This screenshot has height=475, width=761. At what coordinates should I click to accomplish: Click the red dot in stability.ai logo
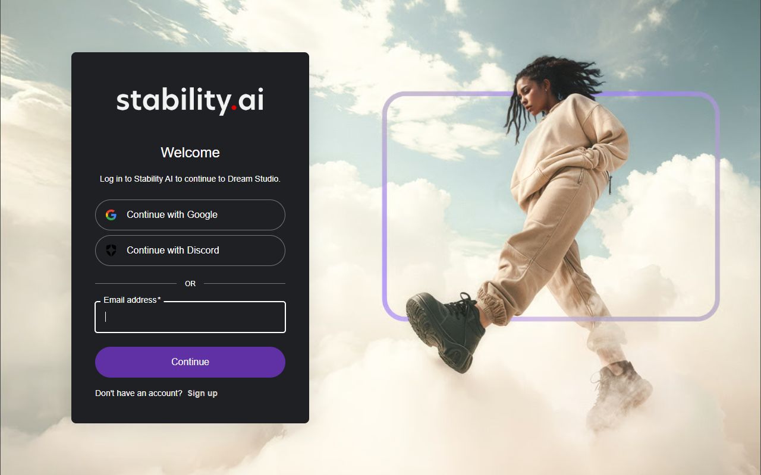tap(234, 107)
